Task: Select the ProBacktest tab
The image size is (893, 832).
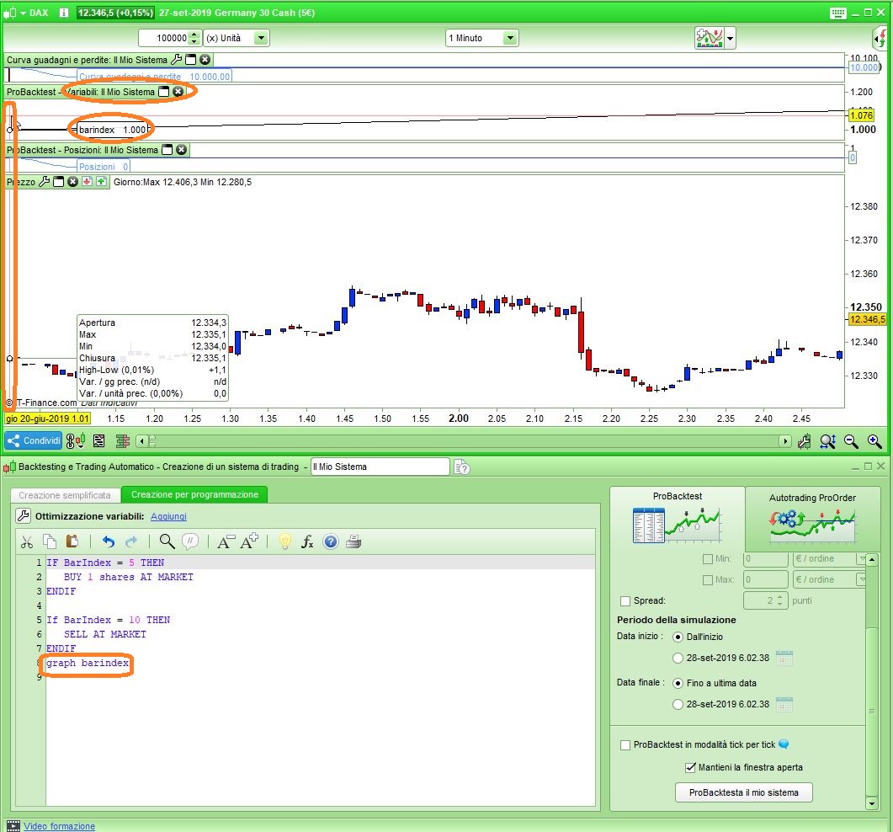Action: pyautogui.click(x=678, y=517)
